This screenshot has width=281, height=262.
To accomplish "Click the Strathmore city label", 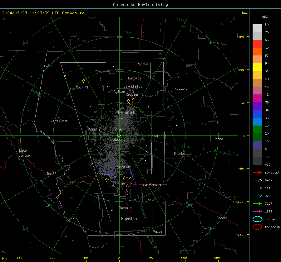I will (x=152, y=184).
